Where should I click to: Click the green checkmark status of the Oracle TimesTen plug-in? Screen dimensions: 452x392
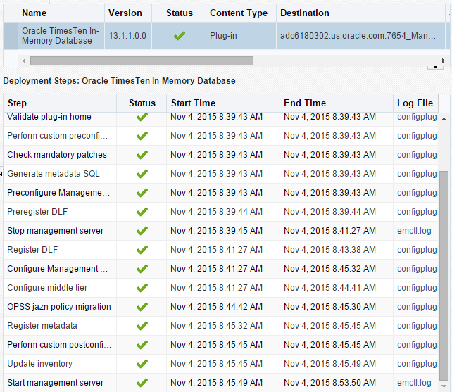(x=180, y=36)
